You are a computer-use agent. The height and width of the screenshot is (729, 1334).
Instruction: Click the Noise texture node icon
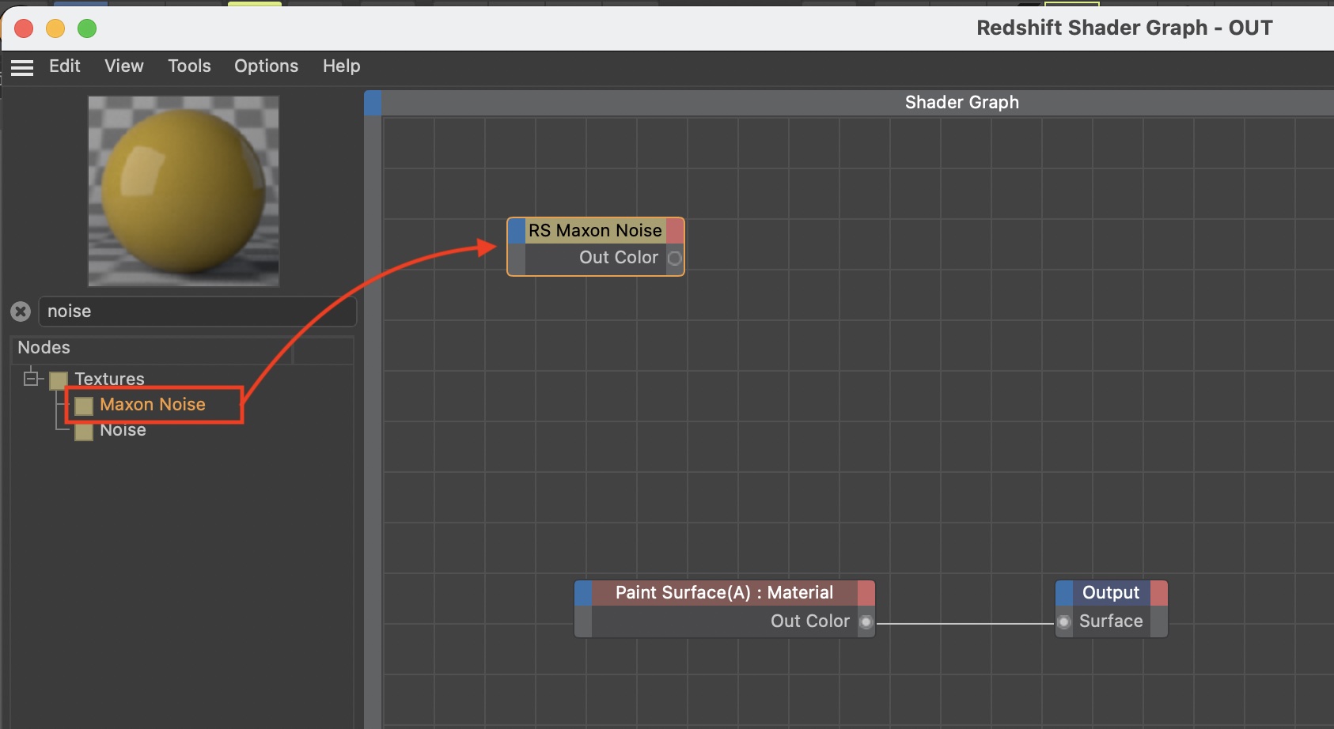pyautogui.click(x=84, y=432)
